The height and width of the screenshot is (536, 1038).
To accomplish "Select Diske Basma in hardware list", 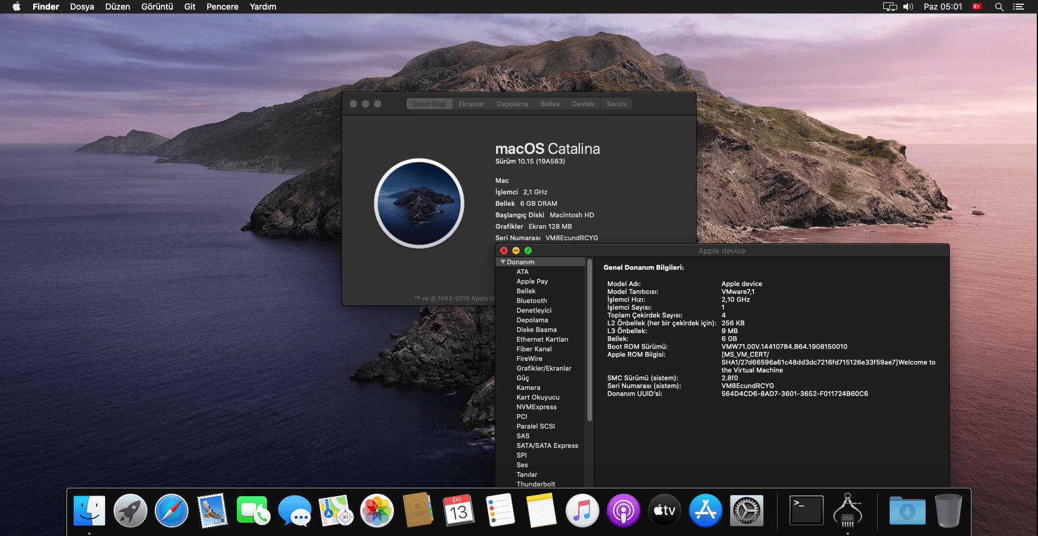I will click(x=537, y=330).
